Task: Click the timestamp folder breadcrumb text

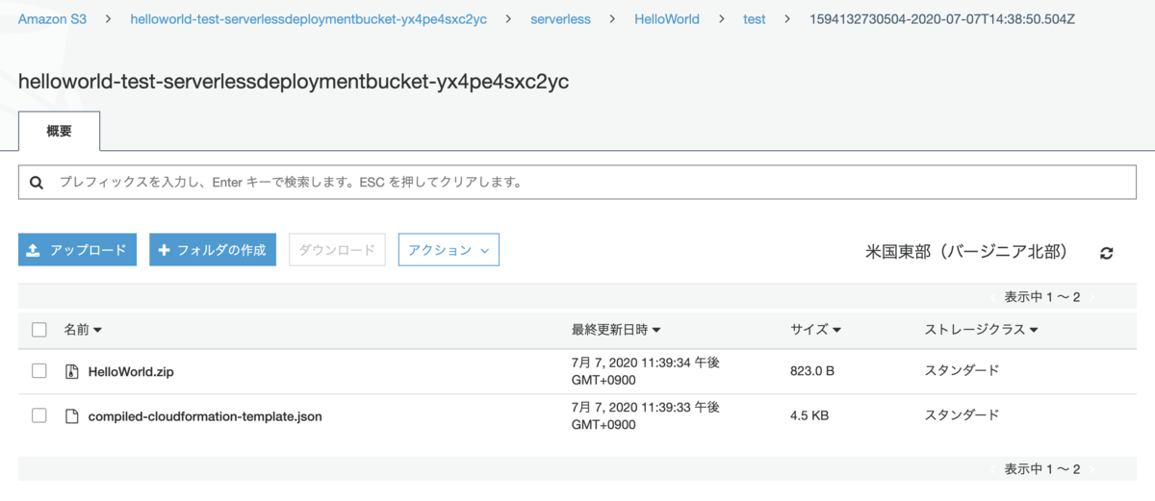Action: [943, 18]
